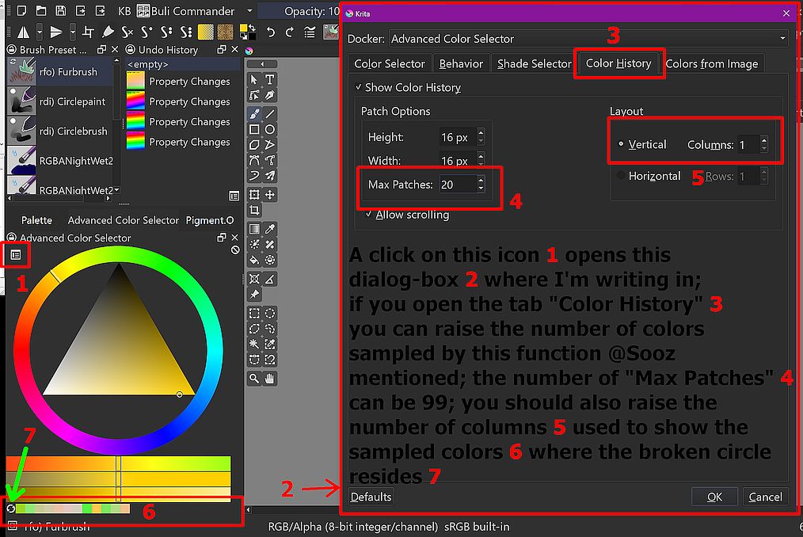Click the color history patch strip

[72, 508]
